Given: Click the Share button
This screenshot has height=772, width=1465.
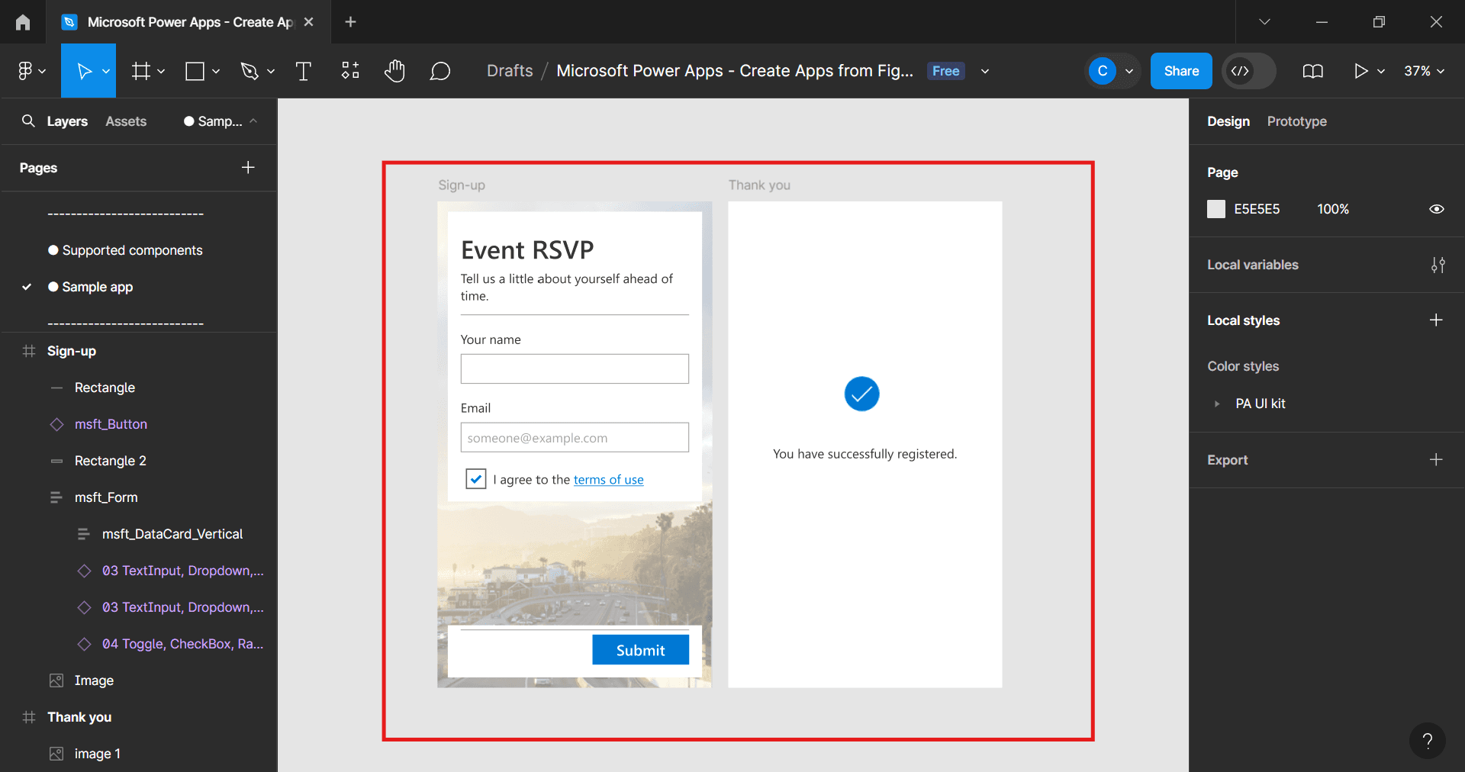Looking at the screenshot, I should tap(1180, 71).
